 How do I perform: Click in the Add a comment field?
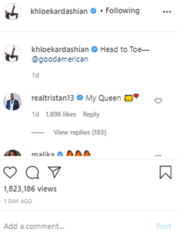point(76,226)
